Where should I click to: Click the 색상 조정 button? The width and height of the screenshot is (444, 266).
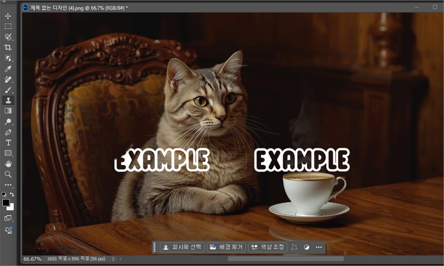point(267,247)
